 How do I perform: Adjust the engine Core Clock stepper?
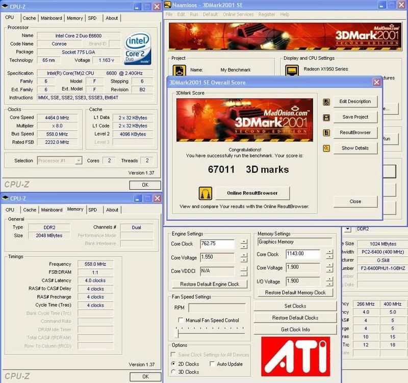[x=244, y=244]
